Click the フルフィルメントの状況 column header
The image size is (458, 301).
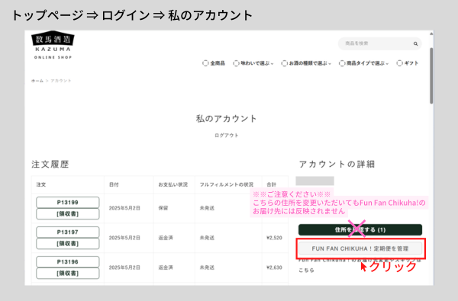tap(227, 184)
